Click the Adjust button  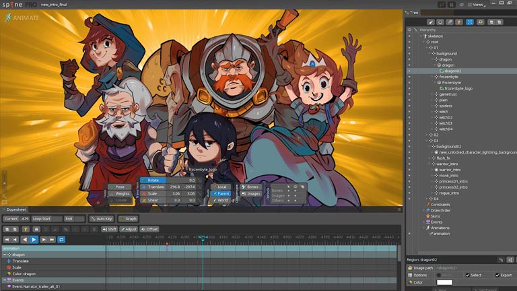click(x=129, y=229)
